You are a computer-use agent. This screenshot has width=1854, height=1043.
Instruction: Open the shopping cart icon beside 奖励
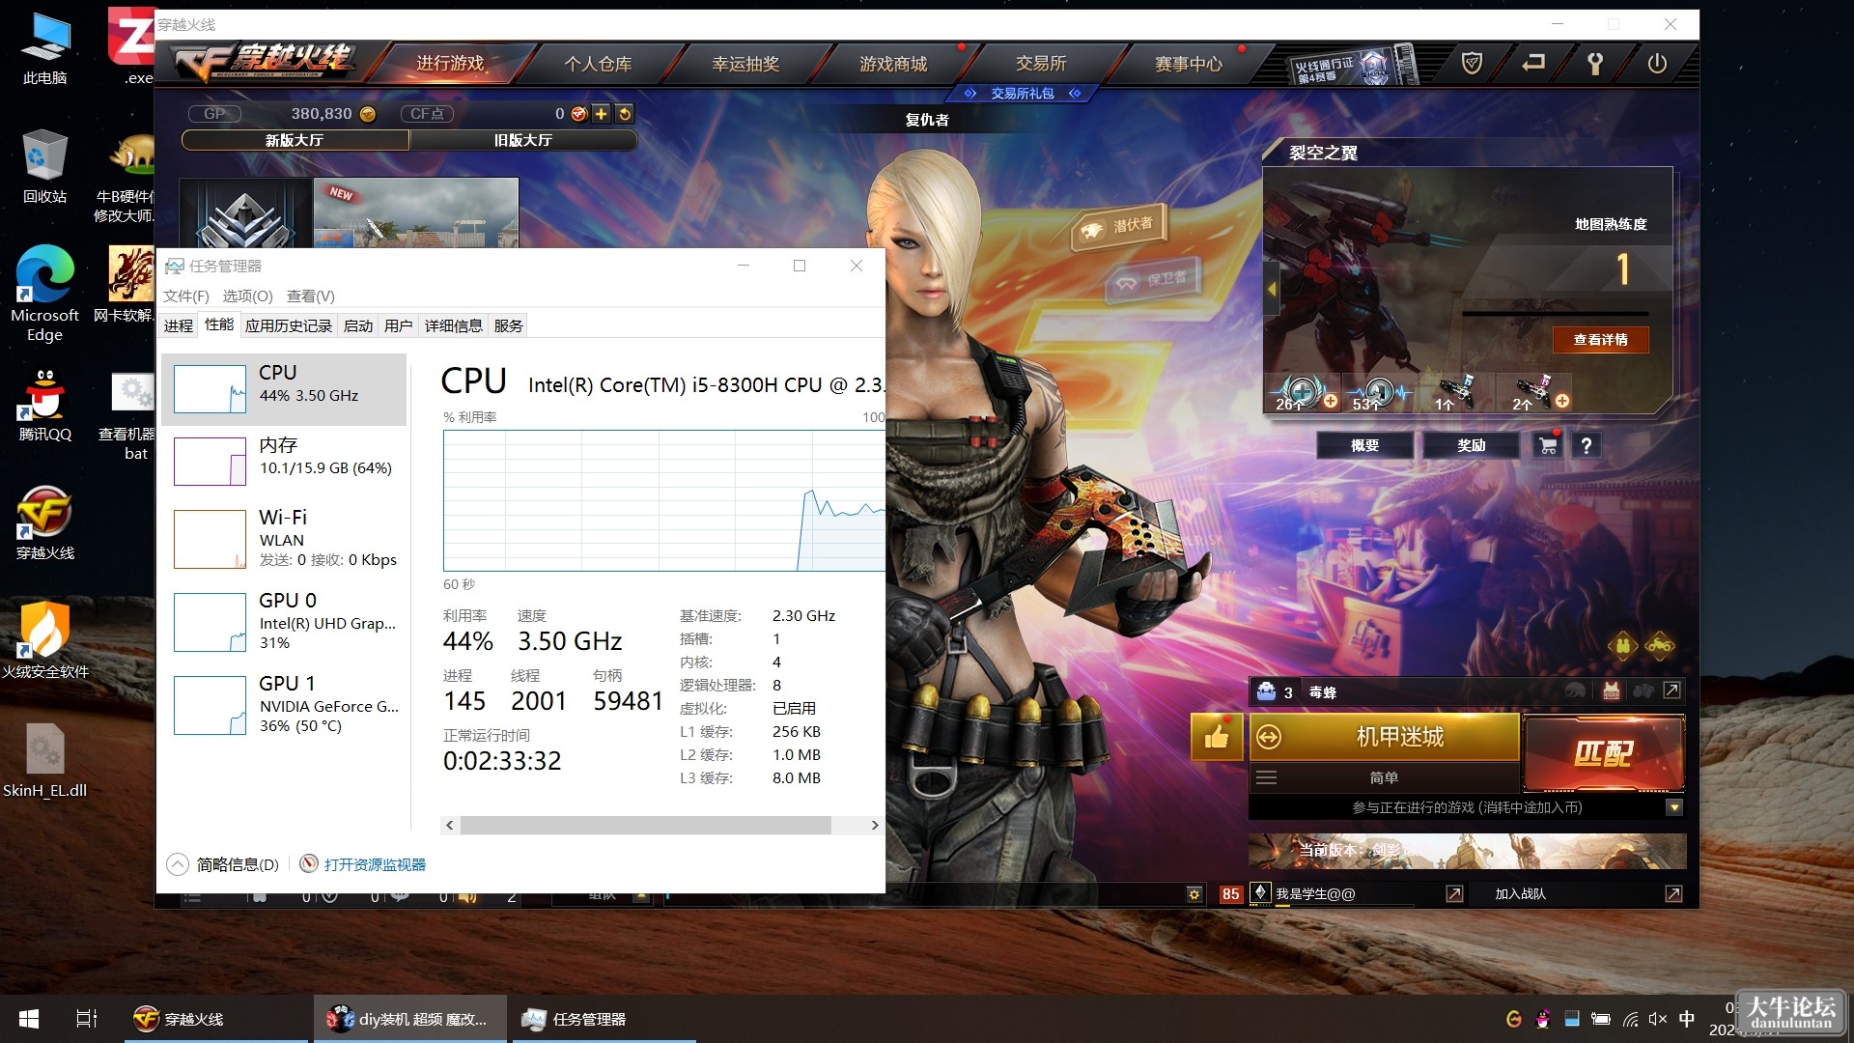click(x=1548, y=445)
